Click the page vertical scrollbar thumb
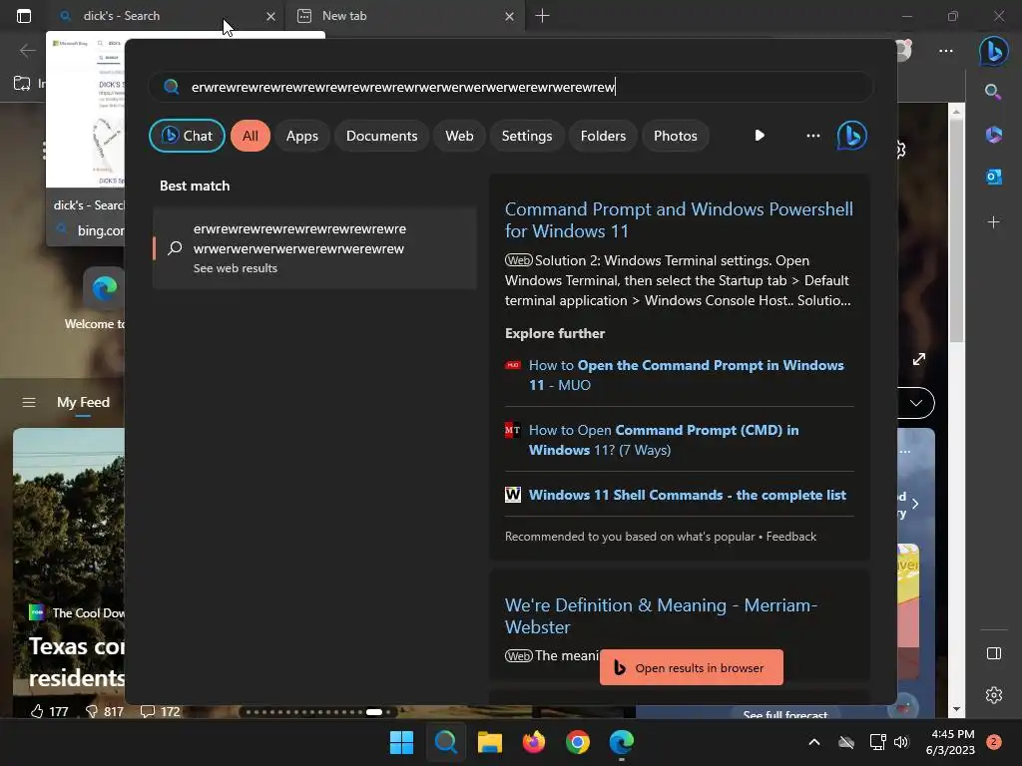Viewport: 1022px width, 766px height. tap(955, 231)
